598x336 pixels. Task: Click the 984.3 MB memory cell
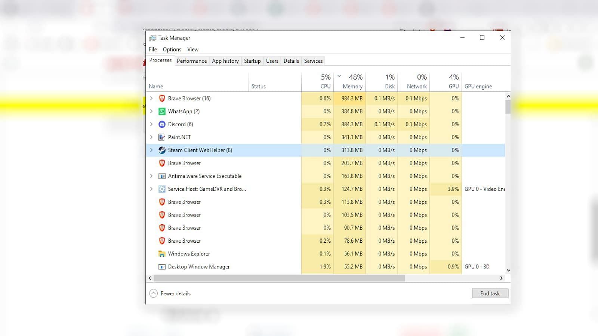coord(350,98)
